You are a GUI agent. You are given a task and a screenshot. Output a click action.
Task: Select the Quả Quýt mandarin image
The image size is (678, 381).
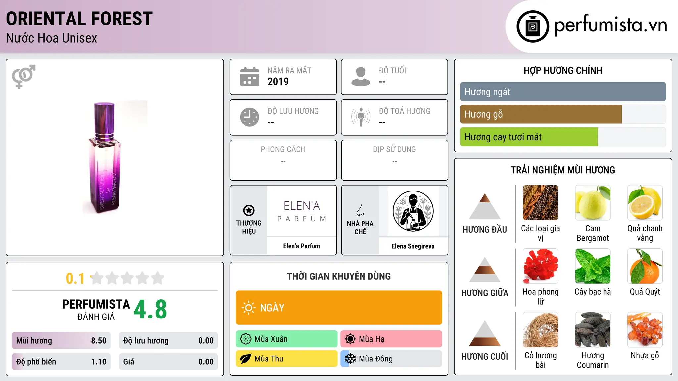645,266
